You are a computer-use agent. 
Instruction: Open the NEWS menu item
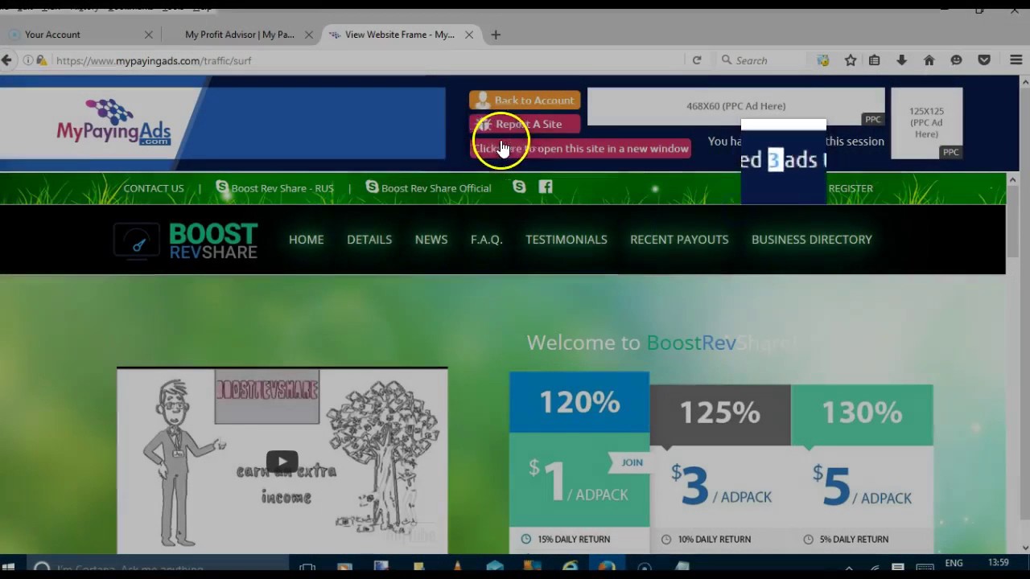(431, 240)
